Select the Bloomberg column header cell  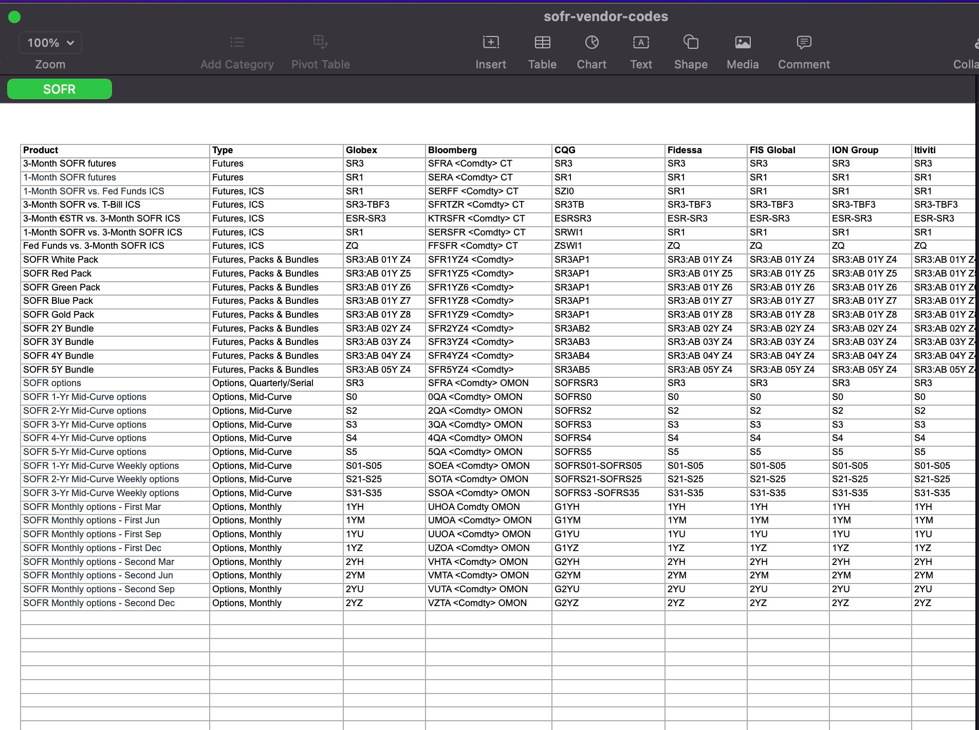click(489, 150)
